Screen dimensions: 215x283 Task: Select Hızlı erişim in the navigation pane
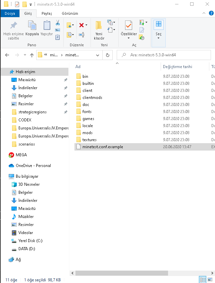(x=35, y=72)
